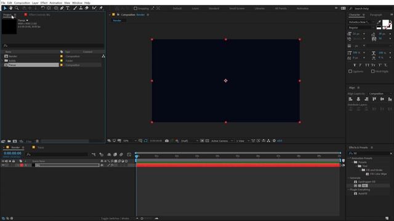394x221 pixels.
Task: Enable the Snapping checkbox
Action: click(135, 8)
